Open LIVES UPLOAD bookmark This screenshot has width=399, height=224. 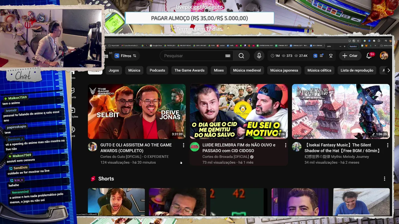coord(199,45)
